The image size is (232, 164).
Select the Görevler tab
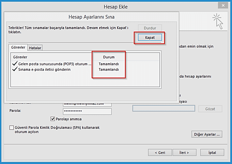point(18,47)
